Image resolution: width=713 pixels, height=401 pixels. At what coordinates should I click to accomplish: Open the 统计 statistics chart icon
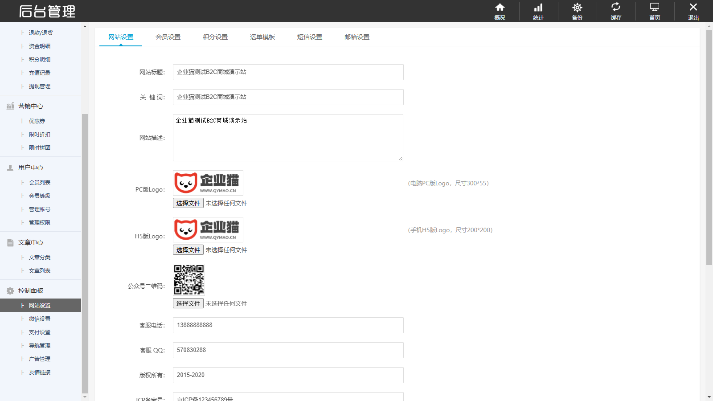tap(538, 8)
